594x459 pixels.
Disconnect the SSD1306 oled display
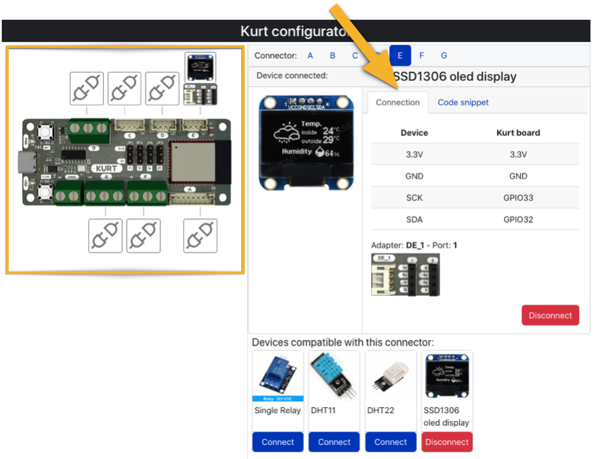(x=550, y=315)
